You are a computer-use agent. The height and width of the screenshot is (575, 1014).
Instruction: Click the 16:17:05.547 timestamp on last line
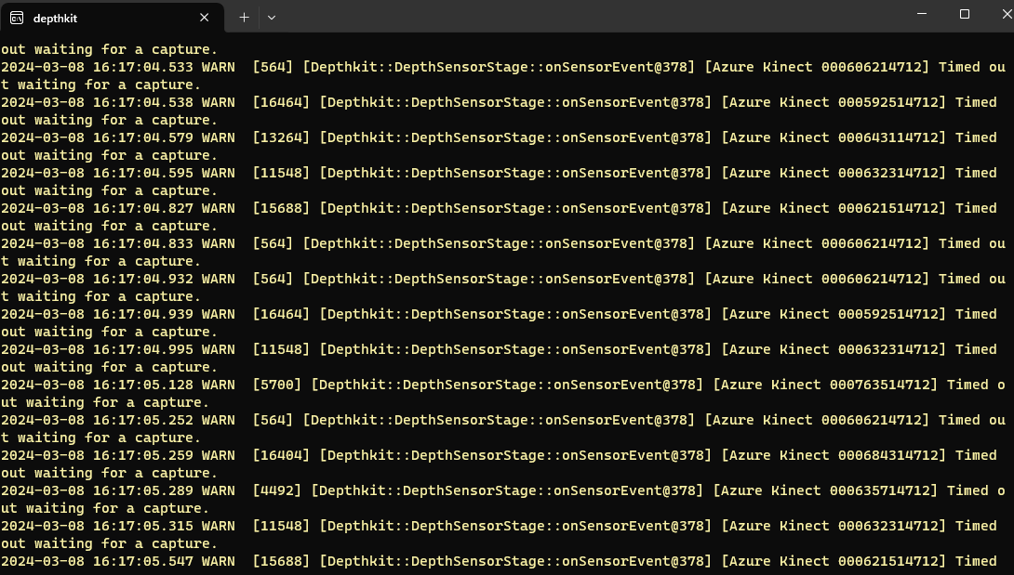[139, 561]
